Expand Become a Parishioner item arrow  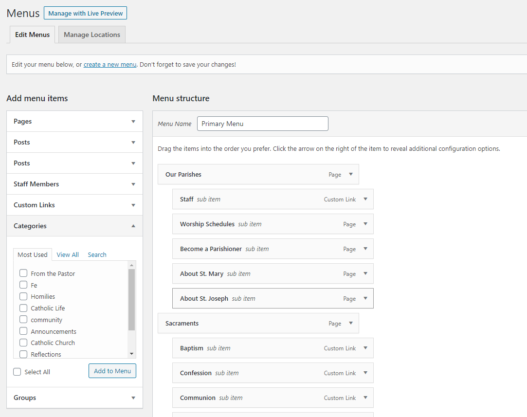(x=365, y=249)
